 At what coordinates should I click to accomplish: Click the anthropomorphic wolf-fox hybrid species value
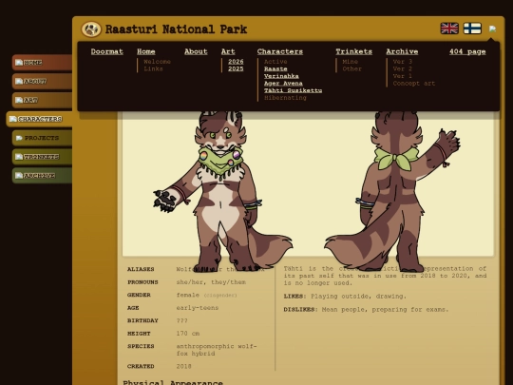(x=217, y=350)
